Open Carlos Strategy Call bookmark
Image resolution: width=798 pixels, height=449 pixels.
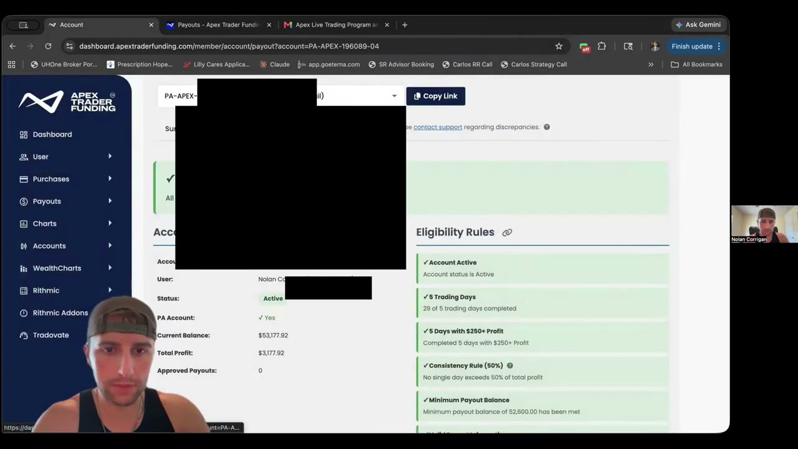pos(534,64)
